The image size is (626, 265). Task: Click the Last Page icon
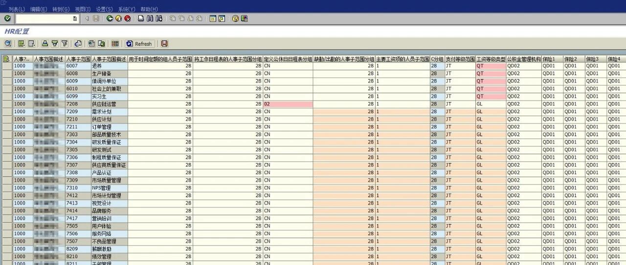pos(199,19)
